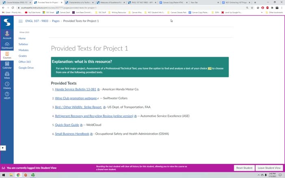Open the Office 365 course link
Viewport: 285px width, 178px height.
(24, 62)
